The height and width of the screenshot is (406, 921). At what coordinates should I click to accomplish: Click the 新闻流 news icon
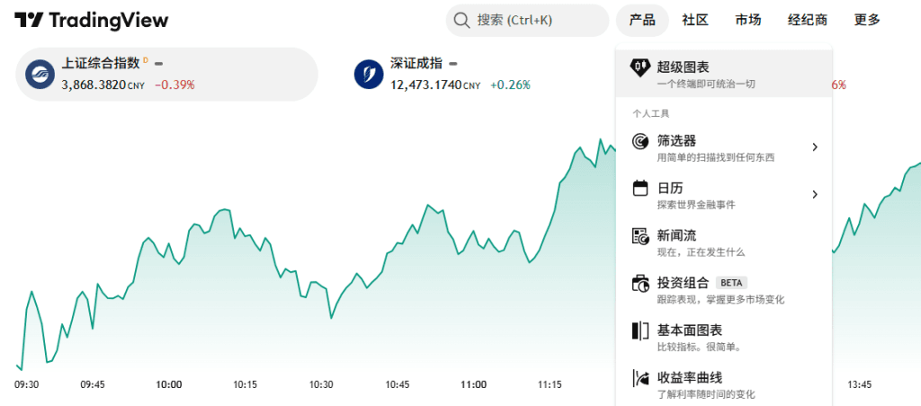(639, 236)
